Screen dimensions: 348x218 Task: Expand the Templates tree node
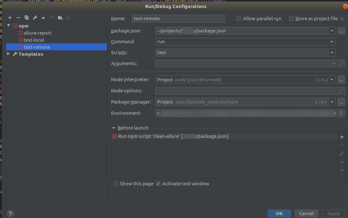(x=9, y=54)
